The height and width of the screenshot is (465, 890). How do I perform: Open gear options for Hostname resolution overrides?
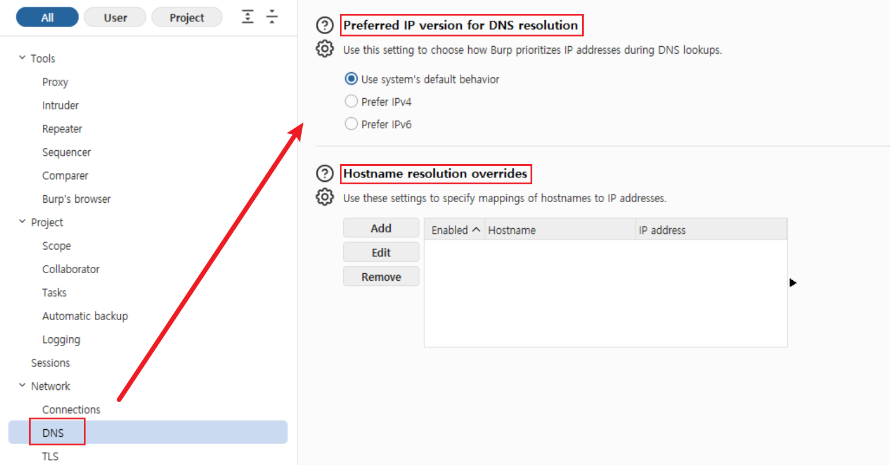tap(325, 197)
